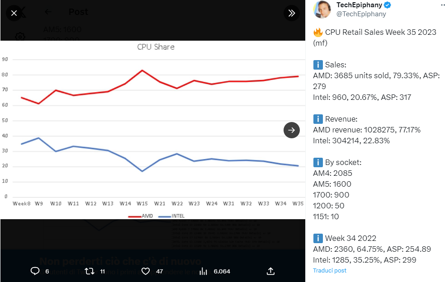Click the "Sales:" section heading
The image size is (445, 282).
(x=336, y=65)
